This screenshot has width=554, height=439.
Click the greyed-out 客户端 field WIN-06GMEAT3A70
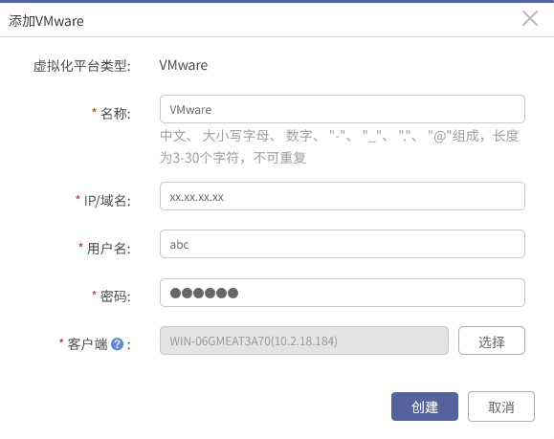[x=304, y=340]
